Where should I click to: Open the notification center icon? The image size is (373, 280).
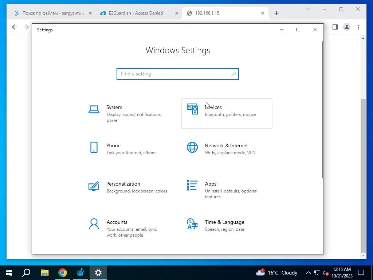pos(361,273)
